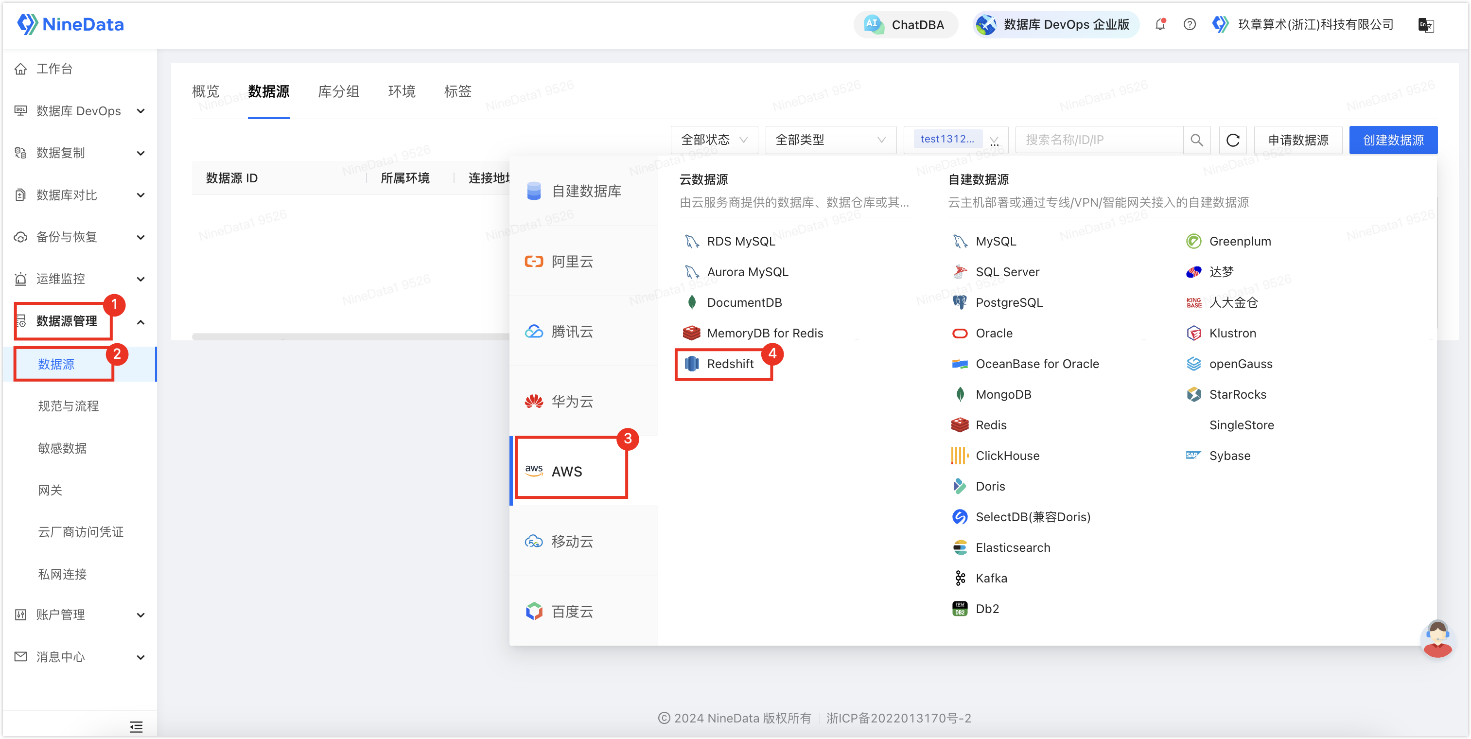Collapse the 数据源管理 sidebar menu
The height and width of the screenshot is (739, 1471).
[80, 321]
